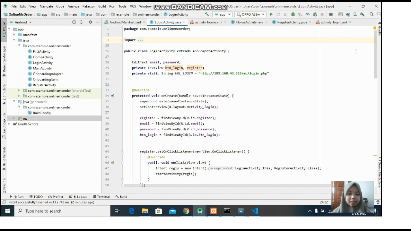
Task: Click Collapse All icon in Project panel
Action: [x=82, y=22]
